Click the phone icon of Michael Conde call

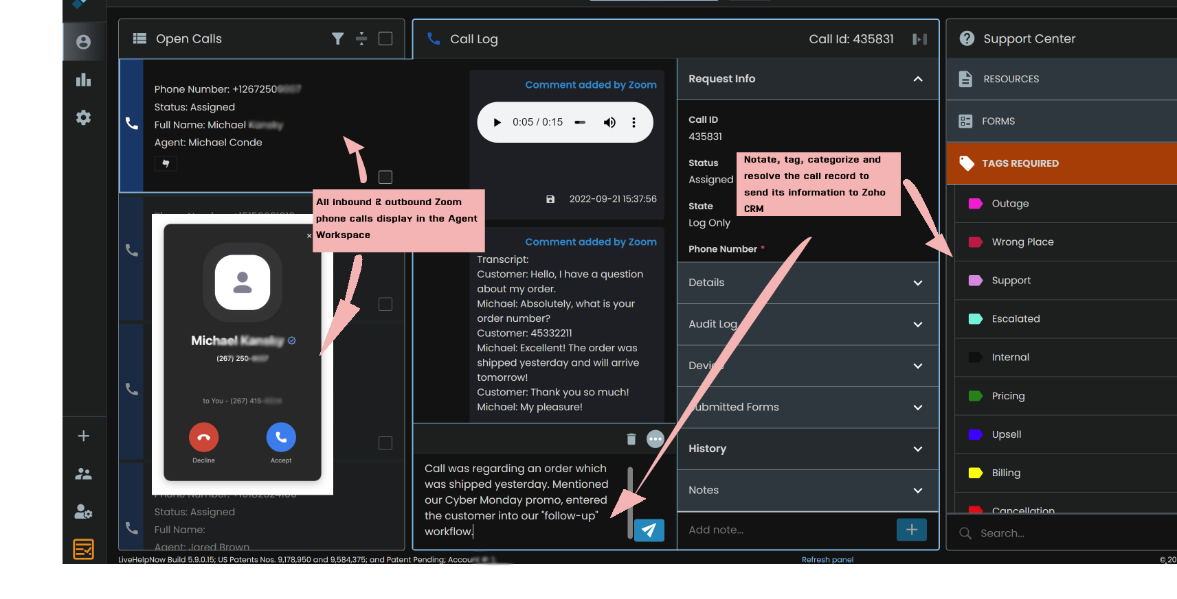point(131,124)
